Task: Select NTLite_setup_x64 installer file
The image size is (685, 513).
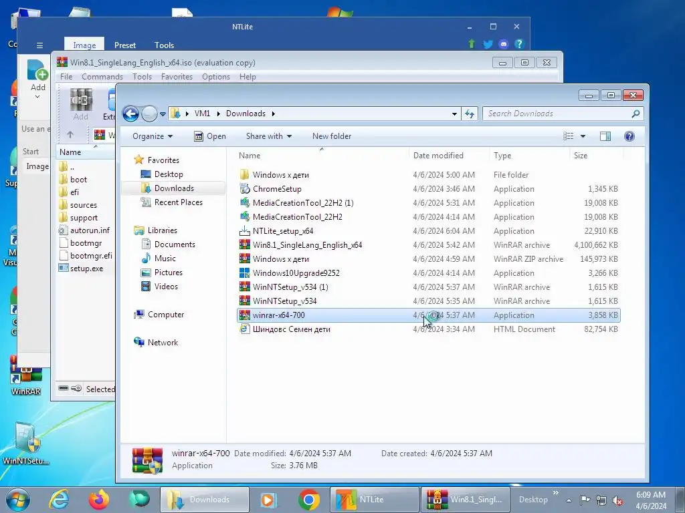Action: pos(428,230)
